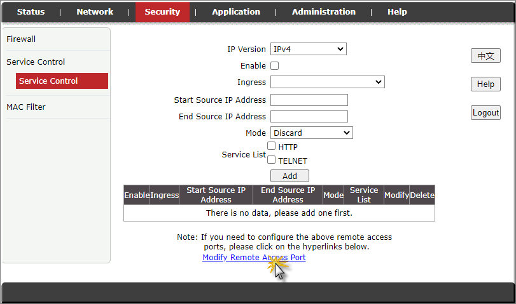
Task: Switch to the Network tab
Action: pos(95,12)
